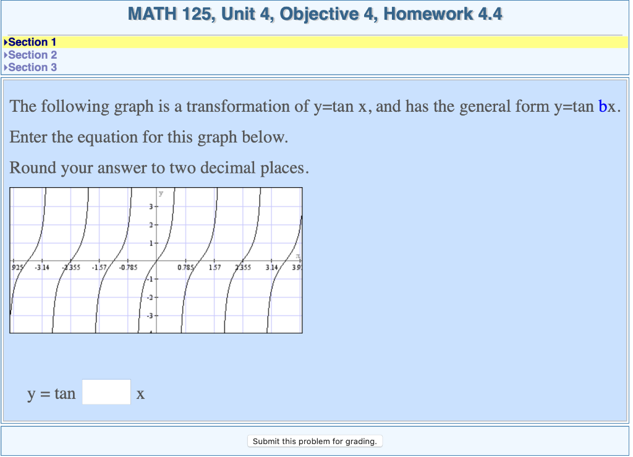This screenshot has width=633, height=457.
Task: Expand the Section 3 disclosure triangle
Action: click(7, 67)
